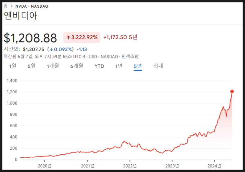Click the 2021년 x-axis label
The width and height of the screenshot is (245, 172).
(x=88, y=166)
